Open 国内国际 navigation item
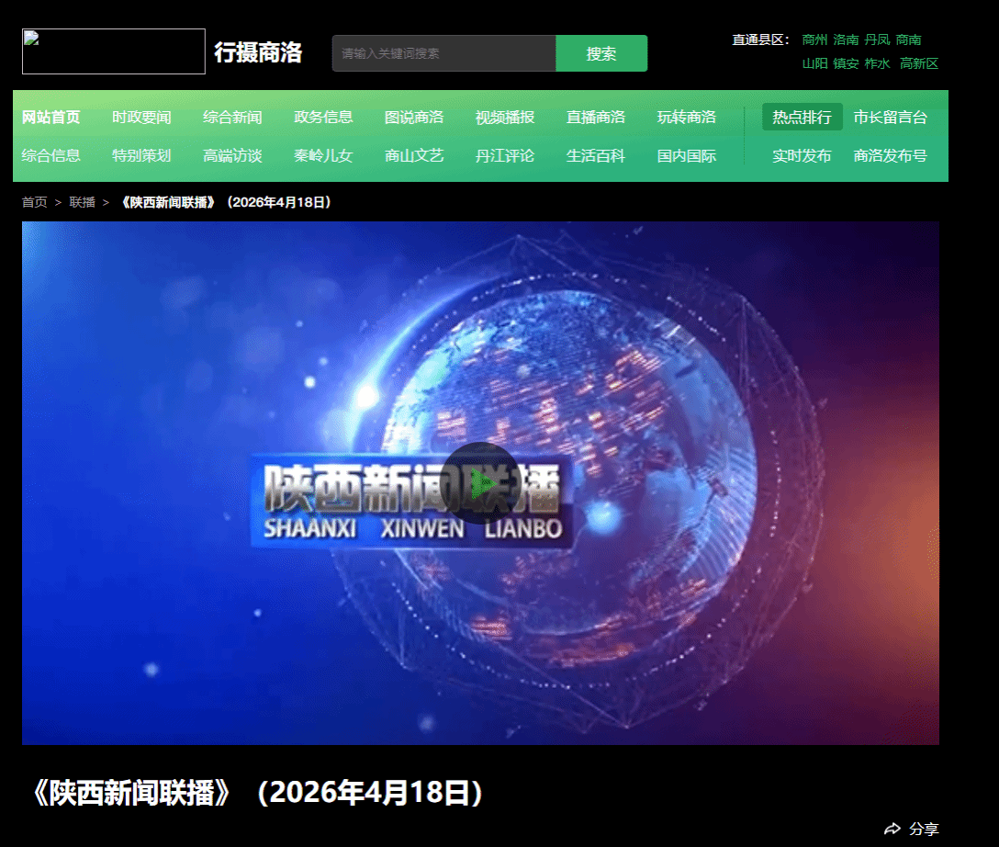Image resolution: width=999 pixels, height=847 pixels. coord(687,156)
